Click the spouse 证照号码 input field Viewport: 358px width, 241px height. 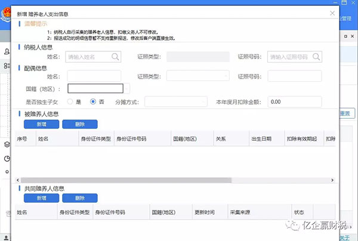295,76
